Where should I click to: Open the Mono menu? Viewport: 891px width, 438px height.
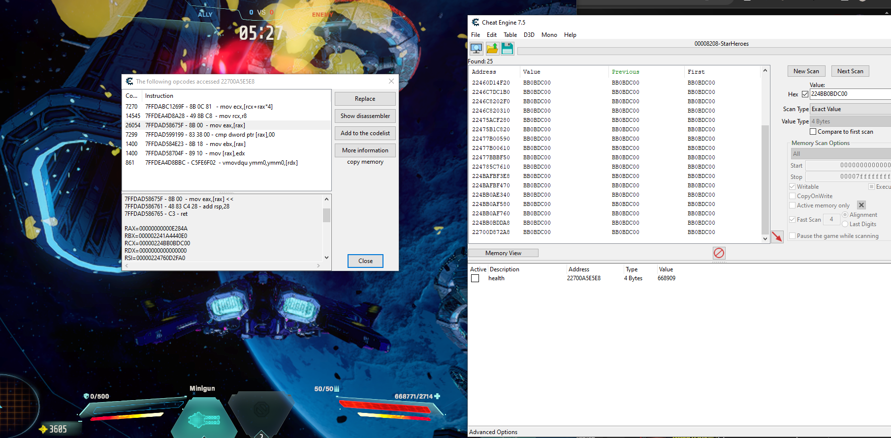(549, 35)
